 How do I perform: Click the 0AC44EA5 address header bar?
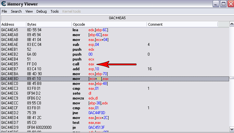tap(117, 18)
